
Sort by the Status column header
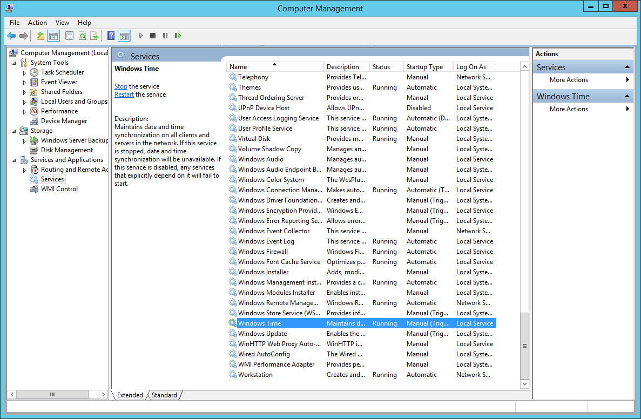tap(386, 66)
